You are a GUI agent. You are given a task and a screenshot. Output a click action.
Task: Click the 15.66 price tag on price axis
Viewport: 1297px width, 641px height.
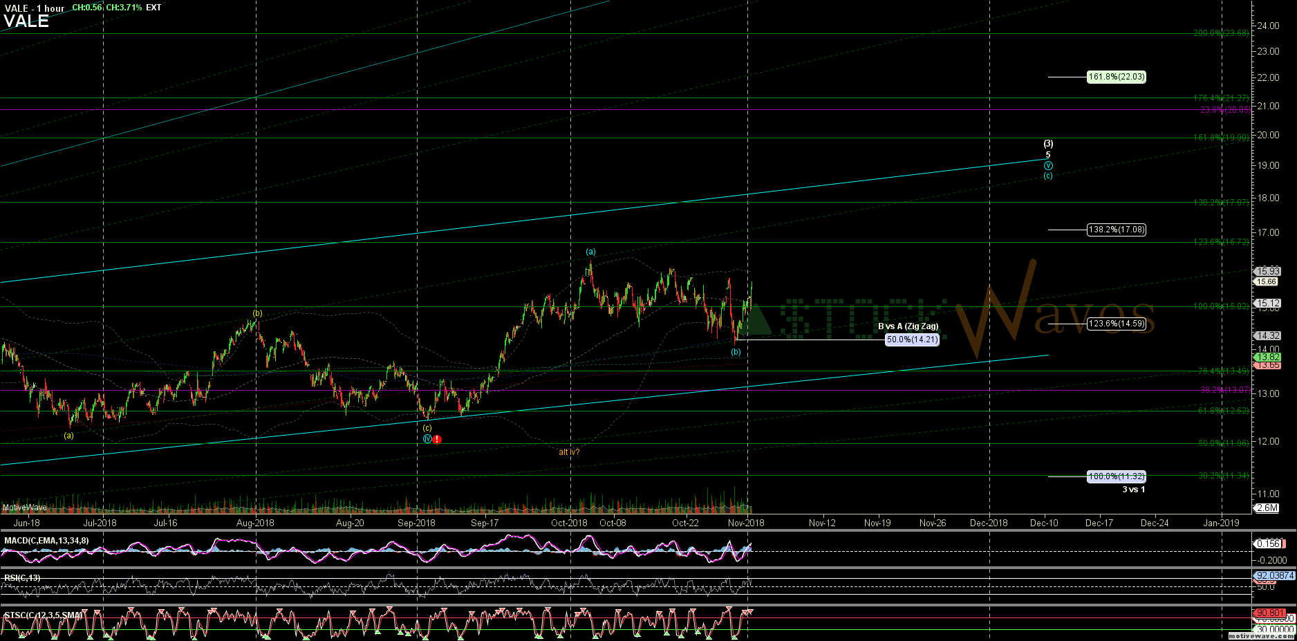pos(1267,281)
